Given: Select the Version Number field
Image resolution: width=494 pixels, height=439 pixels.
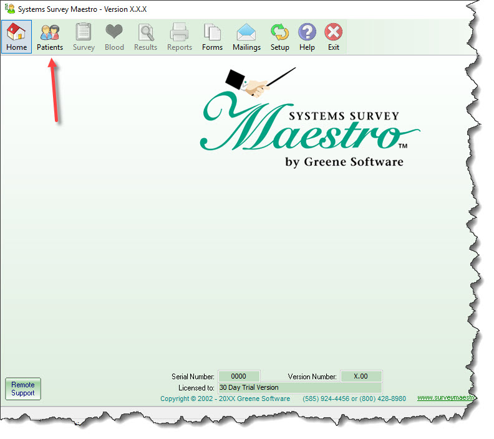Looking at the screenshot, I should click(361, 376).
